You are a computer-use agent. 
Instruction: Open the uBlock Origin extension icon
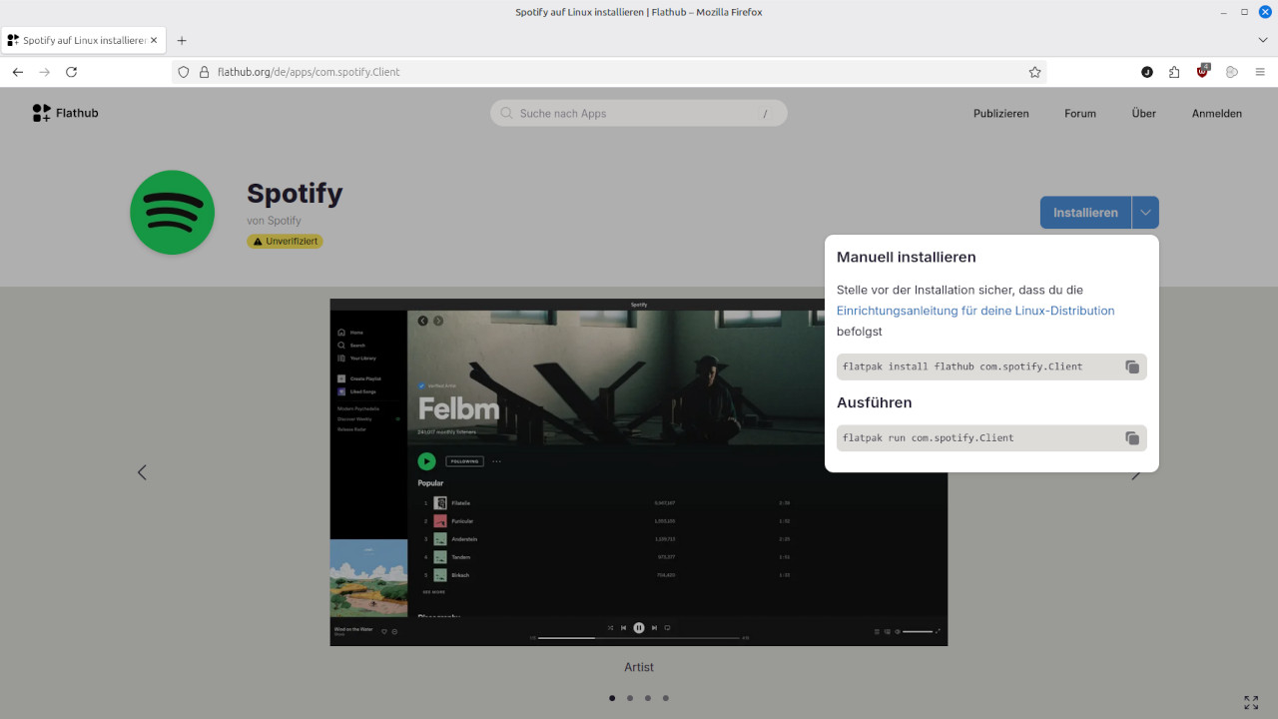[1203, 72]
